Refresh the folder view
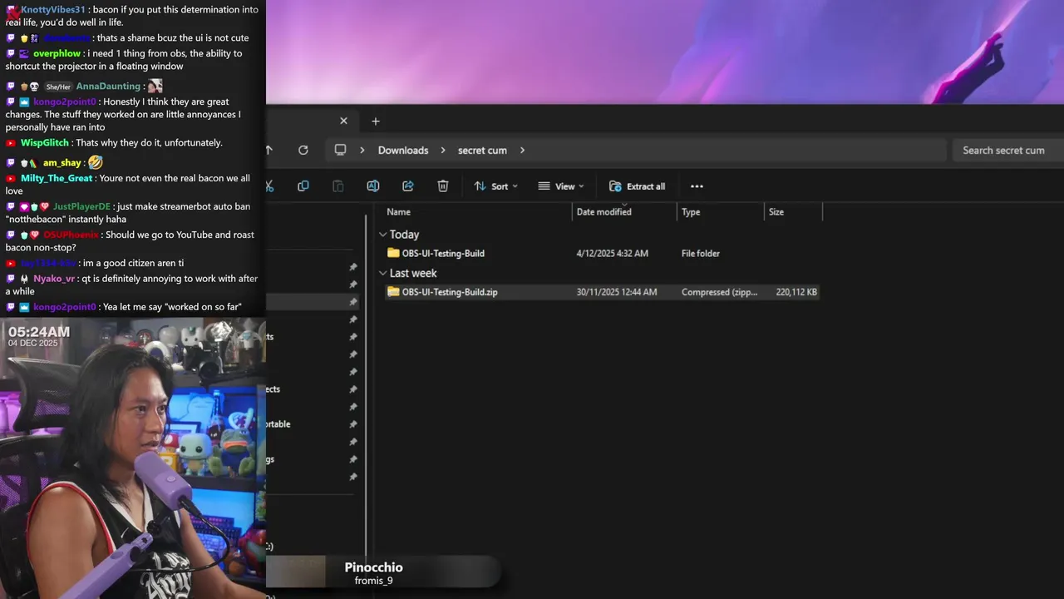1064x599 pixels. pos(303,150)
